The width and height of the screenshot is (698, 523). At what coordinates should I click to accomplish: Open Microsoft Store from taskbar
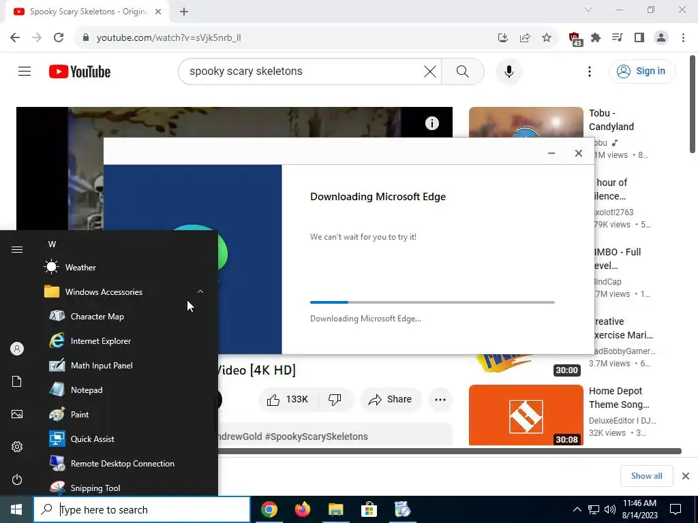(369, 509)
